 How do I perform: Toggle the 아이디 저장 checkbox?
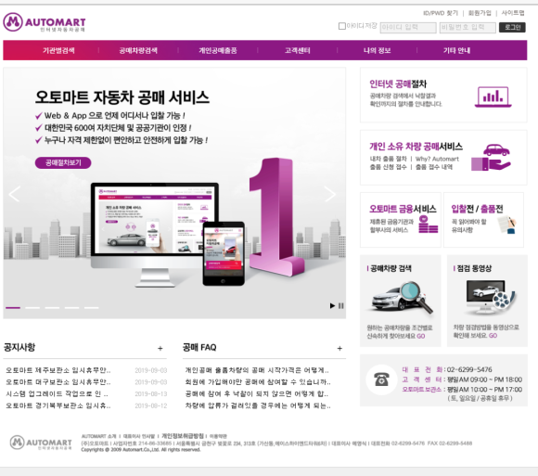[341, 26]
